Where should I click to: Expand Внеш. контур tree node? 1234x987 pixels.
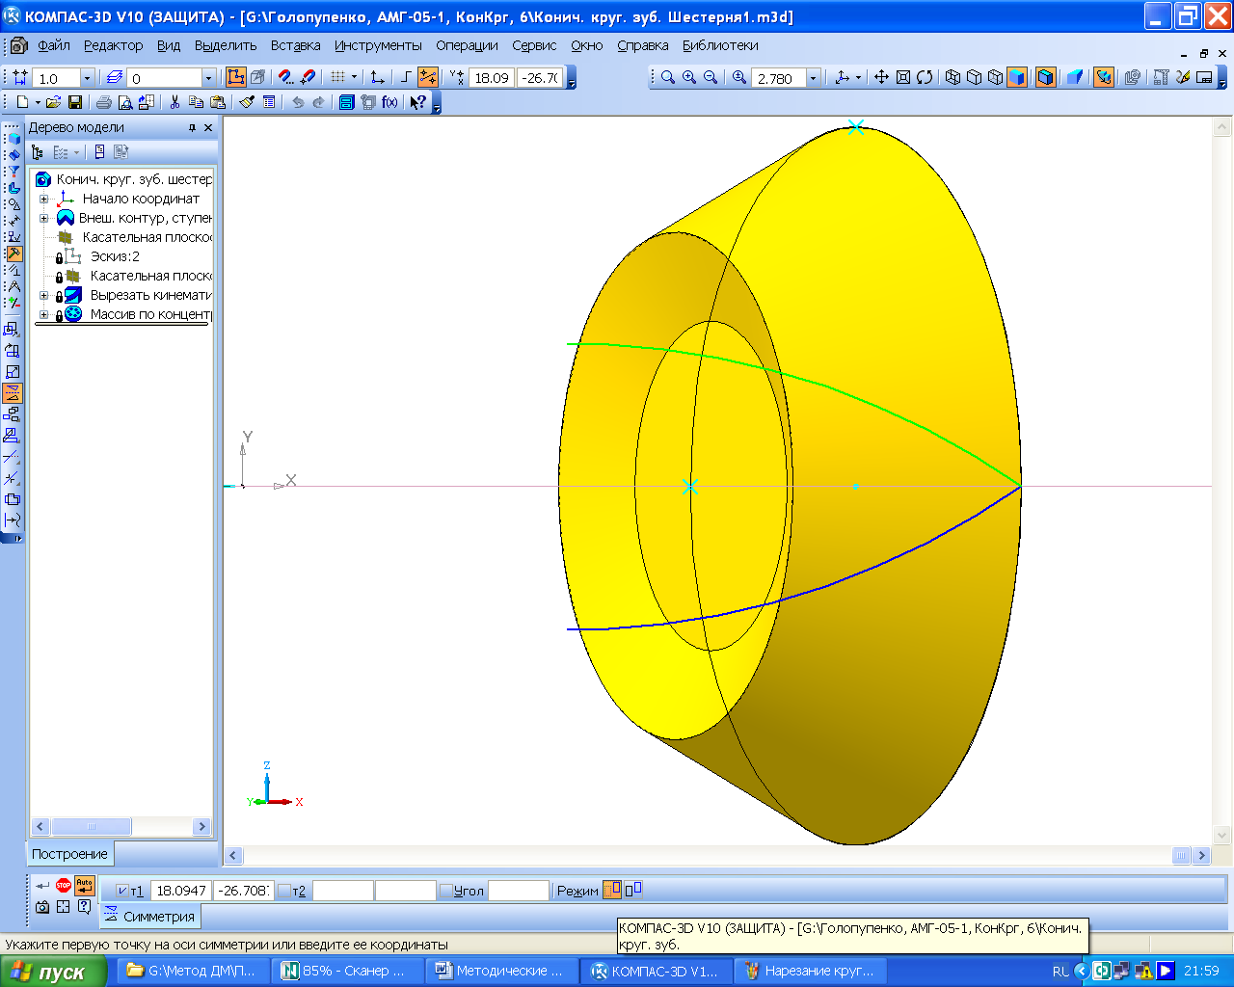43,218
